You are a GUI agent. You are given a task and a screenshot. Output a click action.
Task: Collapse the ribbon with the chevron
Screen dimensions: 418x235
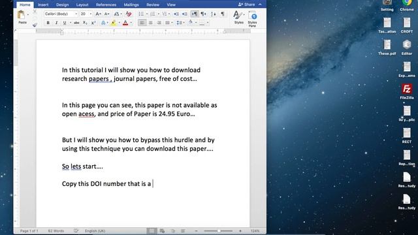260,5
